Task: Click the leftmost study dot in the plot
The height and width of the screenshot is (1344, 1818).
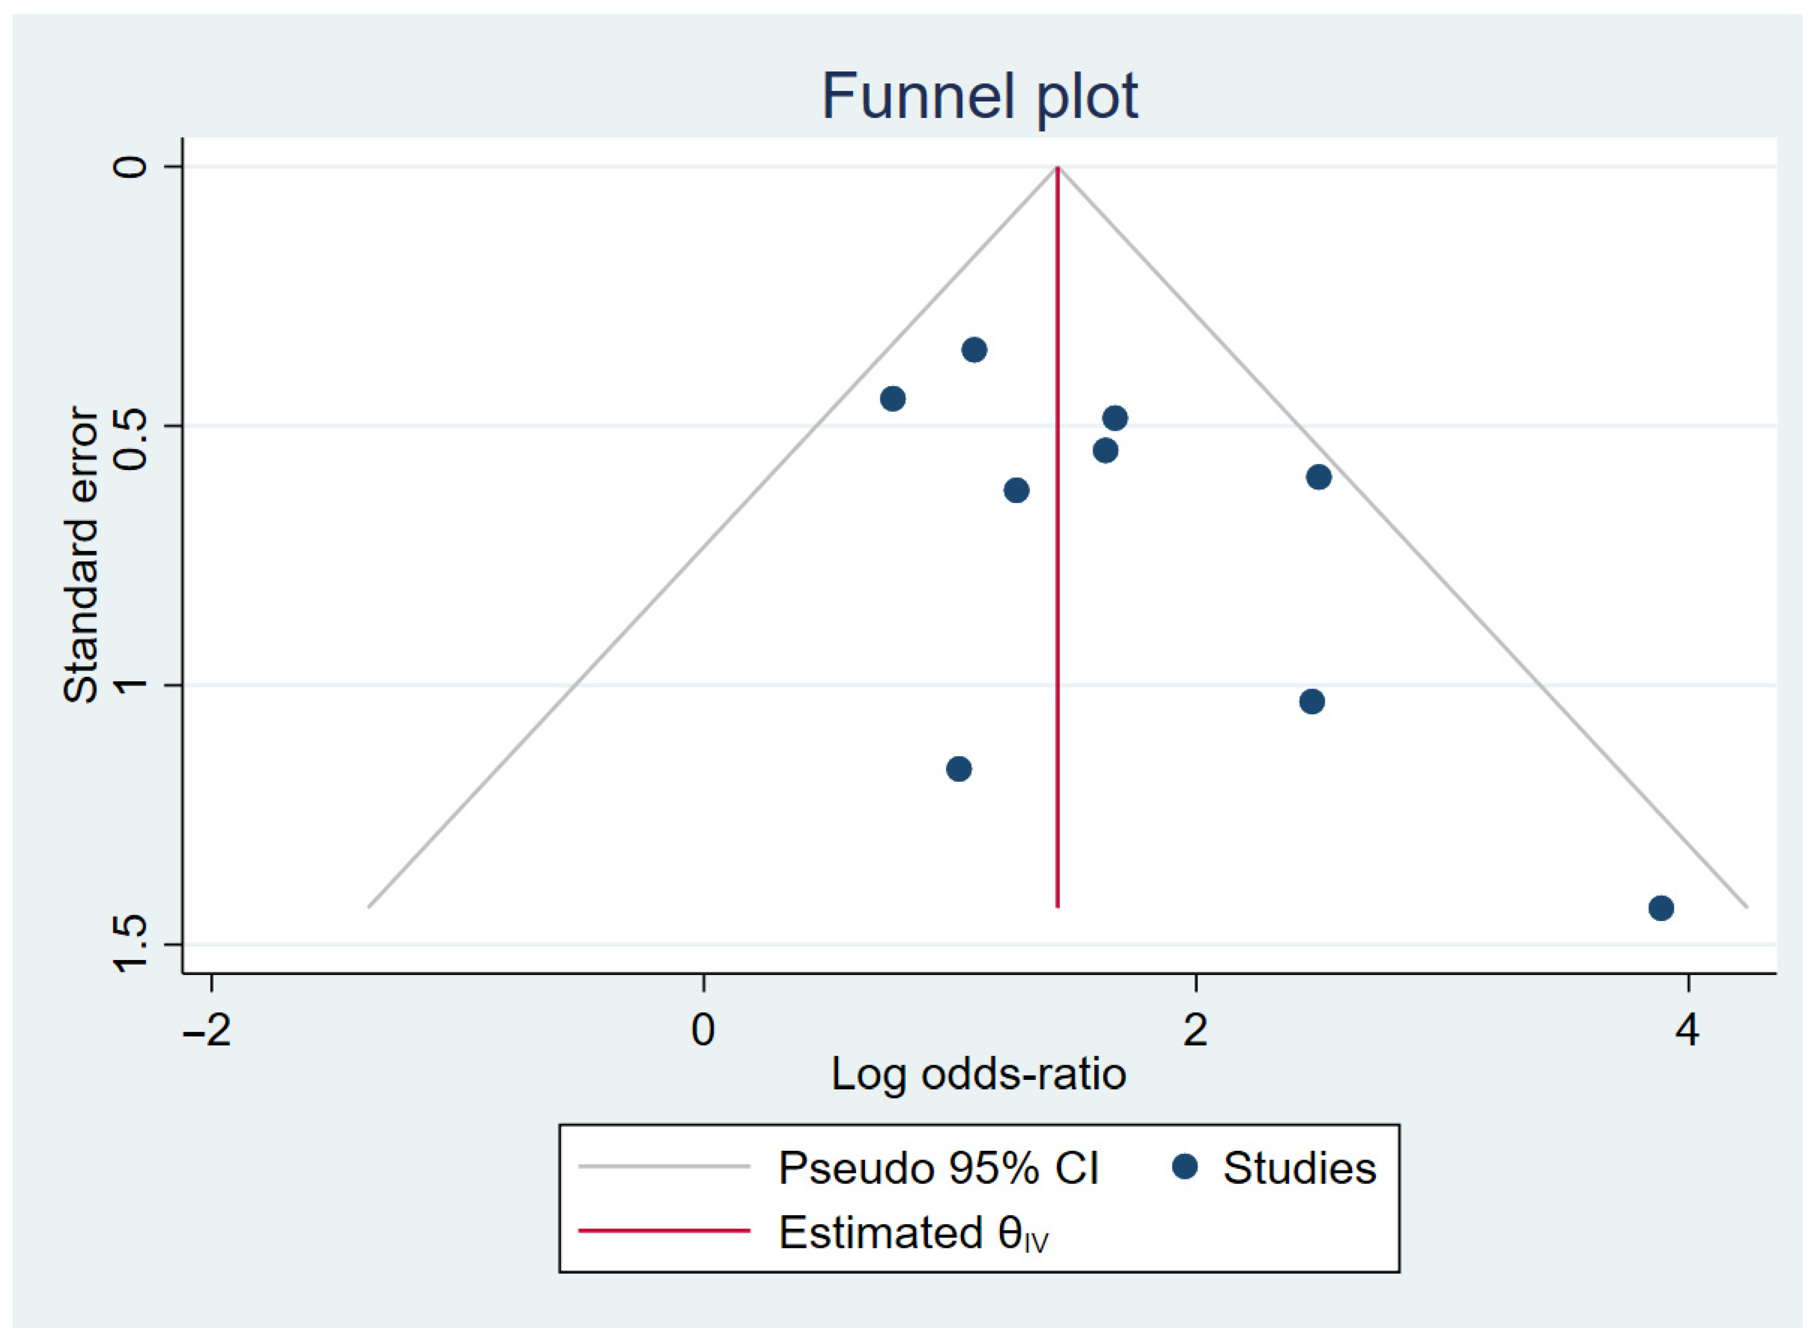Action: 892,399
